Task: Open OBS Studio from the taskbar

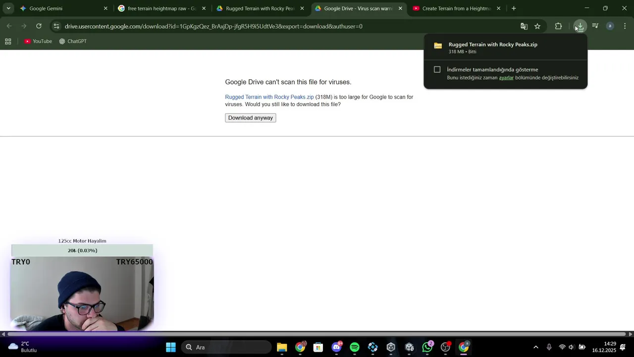Action: click(445, 347)
